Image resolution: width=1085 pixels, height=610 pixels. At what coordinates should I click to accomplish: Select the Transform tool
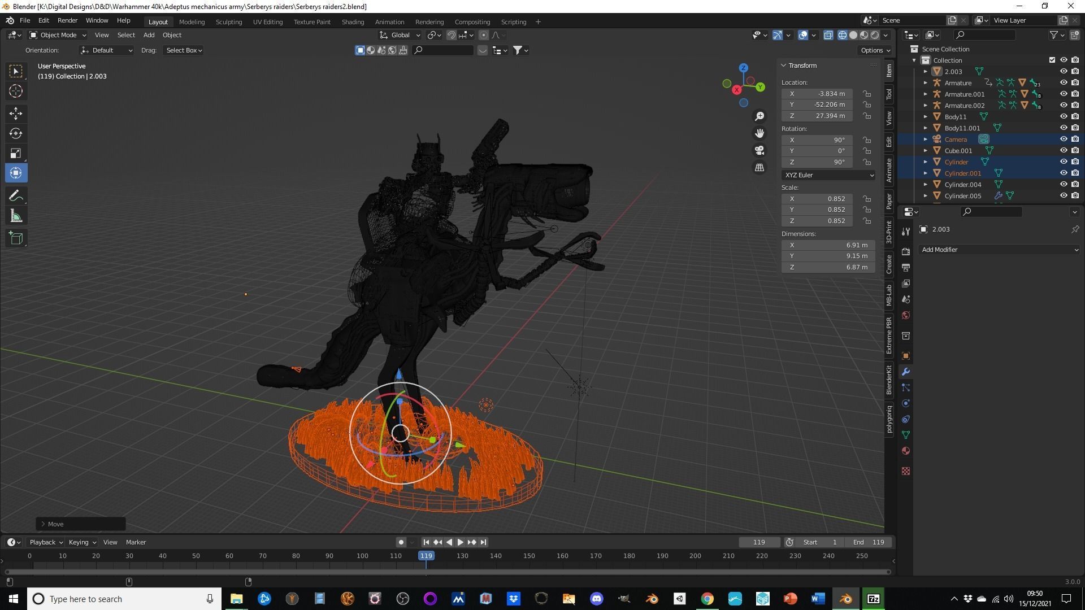coord(16,173)
